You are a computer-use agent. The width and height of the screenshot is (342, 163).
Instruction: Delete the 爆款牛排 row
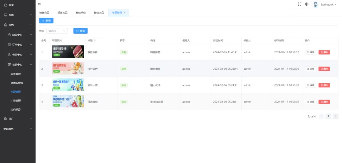pyautogui.click(x=324, y=52)
